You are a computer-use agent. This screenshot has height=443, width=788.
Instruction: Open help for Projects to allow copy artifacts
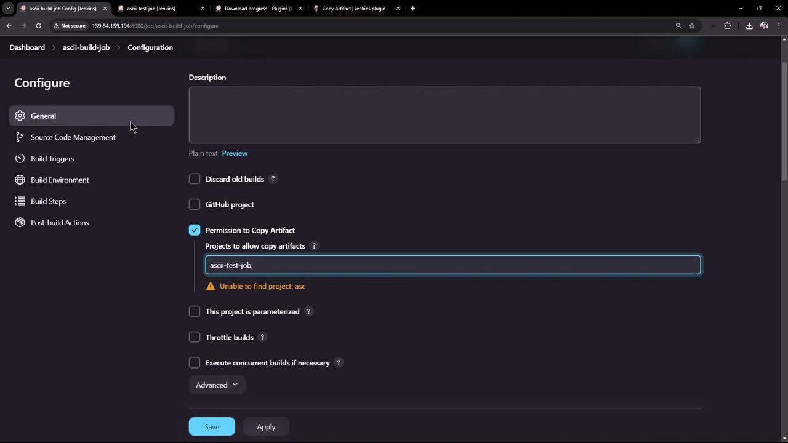pos(314,246)
